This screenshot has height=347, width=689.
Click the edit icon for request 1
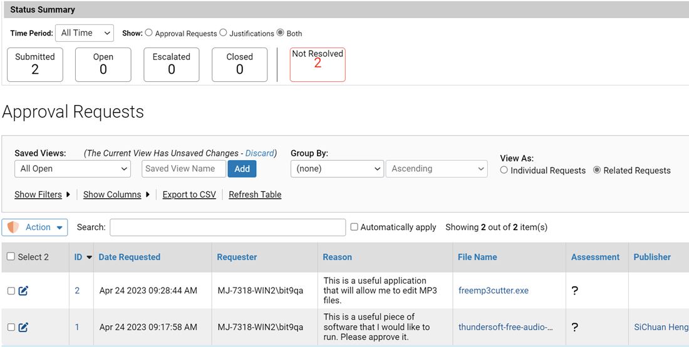click(23, 327)
